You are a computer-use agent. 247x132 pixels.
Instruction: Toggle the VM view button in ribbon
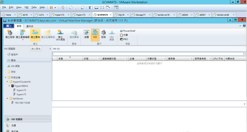95,34
